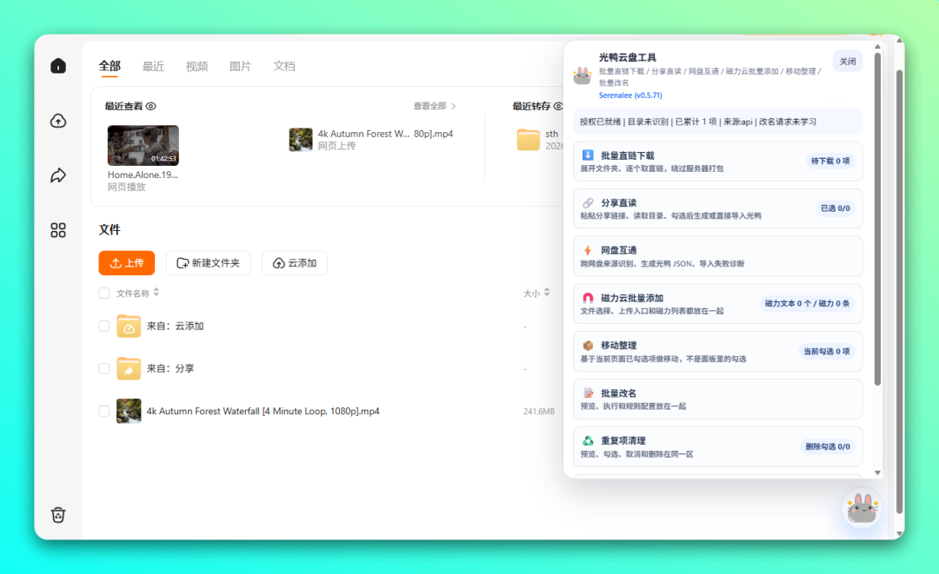Click the 来自：分享 folder icon
This screenshot has width=939, height=574.
pos(129,368)
